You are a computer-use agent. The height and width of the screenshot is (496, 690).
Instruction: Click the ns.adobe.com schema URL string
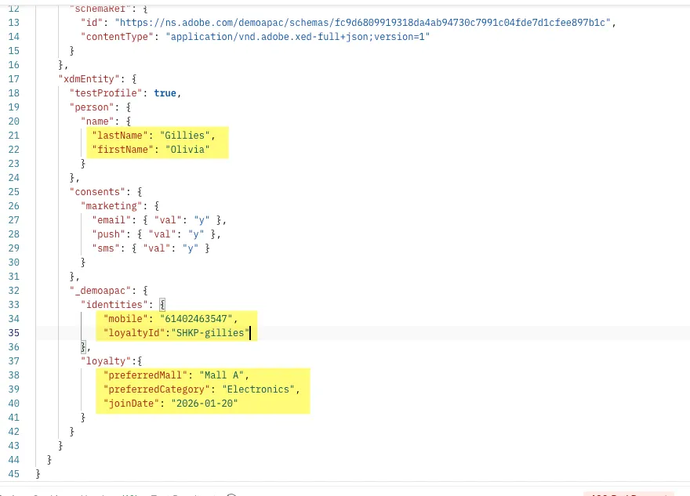(363, 23)
